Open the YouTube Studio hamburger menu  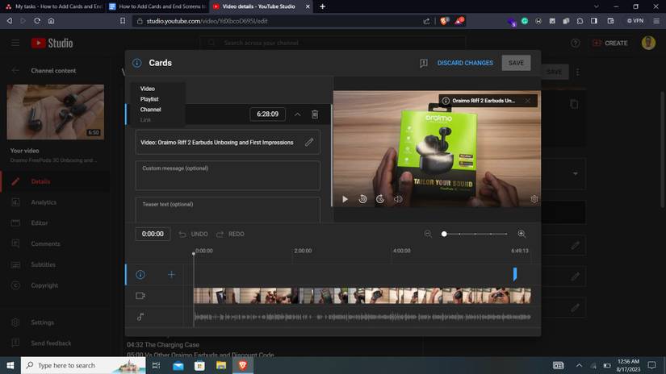tap(15, 43)
